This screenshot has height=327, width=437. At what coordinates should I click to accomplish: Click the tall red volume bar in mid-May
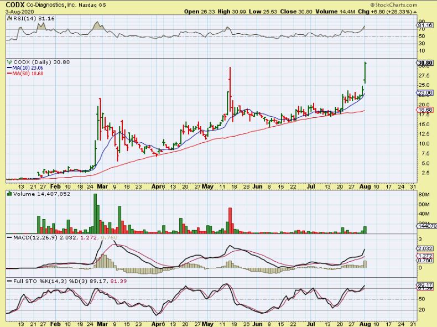230,221
